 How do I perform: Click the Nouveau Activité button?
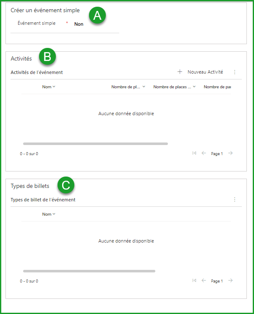pyautogui.click(x=201, y=72)
